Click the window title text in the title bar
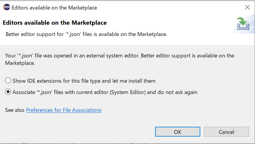This screenshot has height=144, width=255. [54, 8]
